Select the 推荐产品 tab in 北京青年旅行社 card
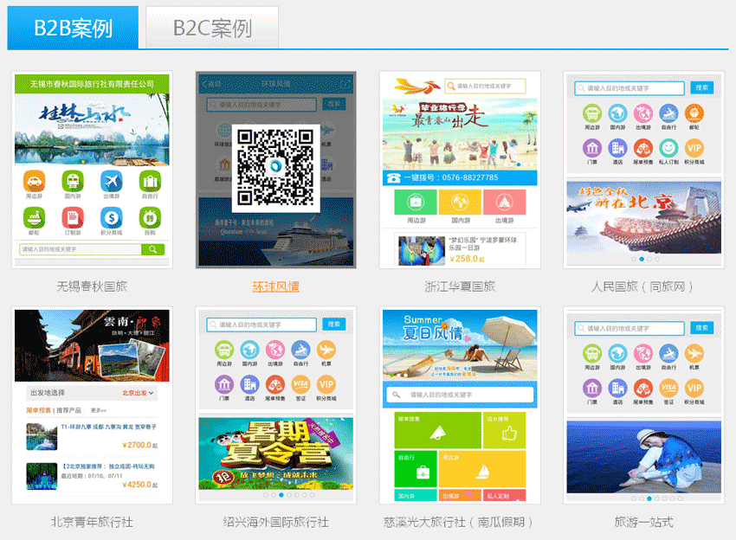The width and height of the screenshot is (736, 540). coord(69,410)
